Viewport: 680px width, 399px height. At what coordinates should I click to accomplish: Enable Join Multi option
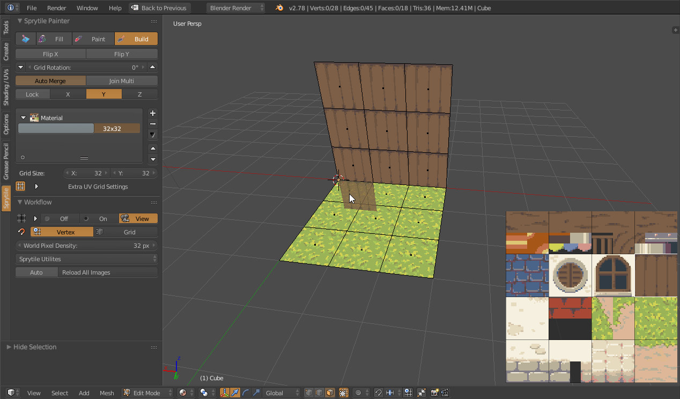click(x=122, y=80)
